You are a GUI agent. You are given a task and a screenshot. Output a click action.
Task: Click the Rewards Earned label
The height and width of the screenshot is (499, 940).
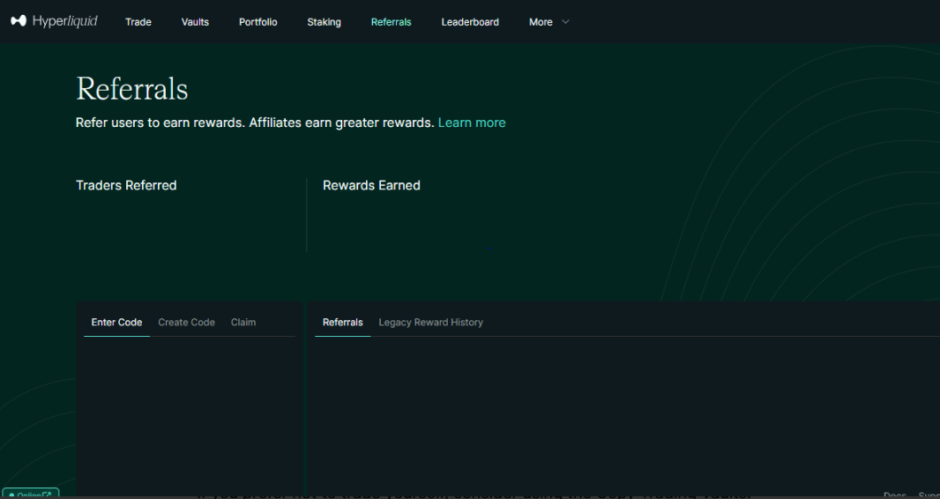point(371,186)
